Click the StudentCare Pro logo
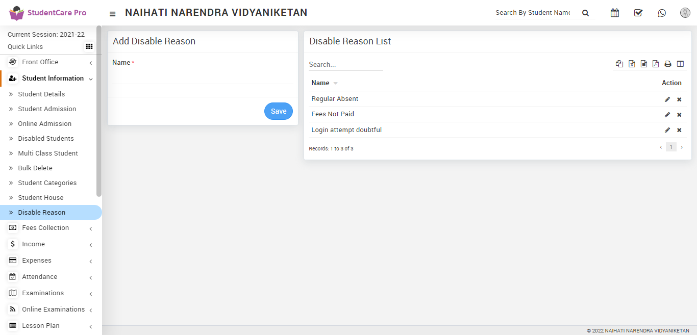697x335 pixels. [x=48, y=13]
